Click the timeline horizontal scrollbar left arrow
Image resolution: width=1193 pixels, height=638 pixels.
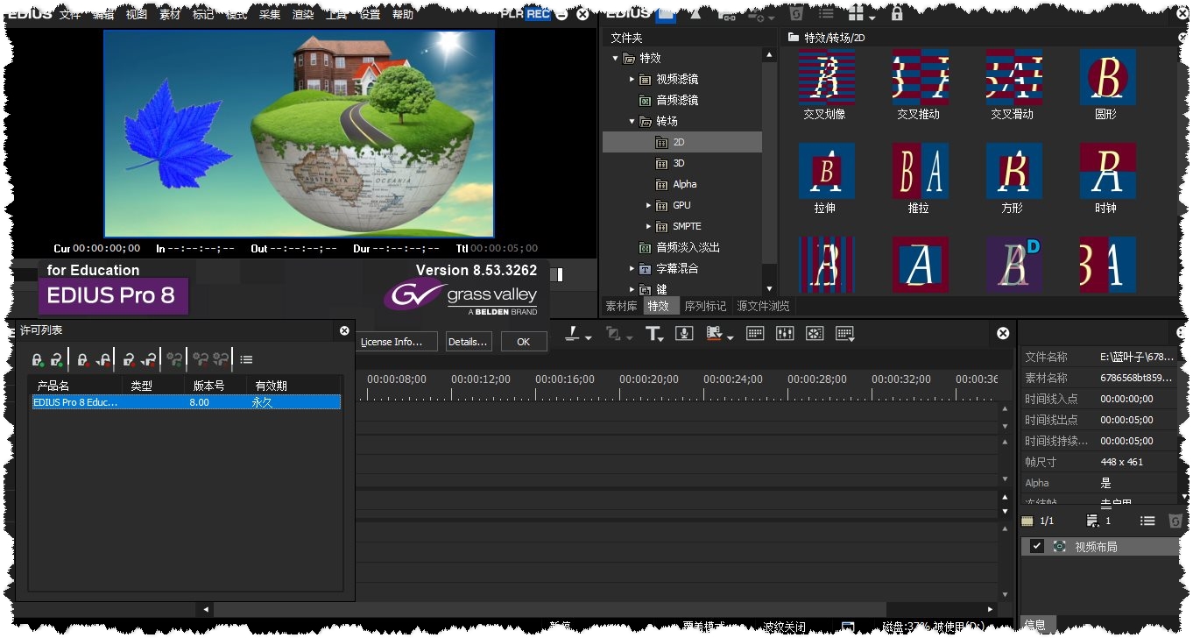click(x=207, y=609)
